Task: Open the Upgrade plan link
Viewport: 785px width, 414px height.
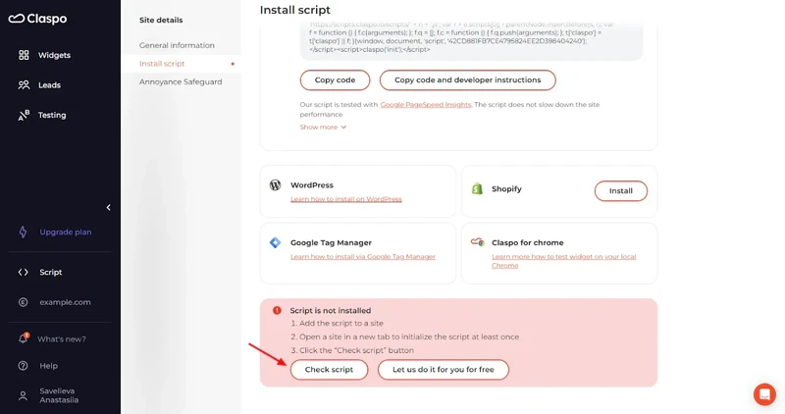Action: point(66,232)
